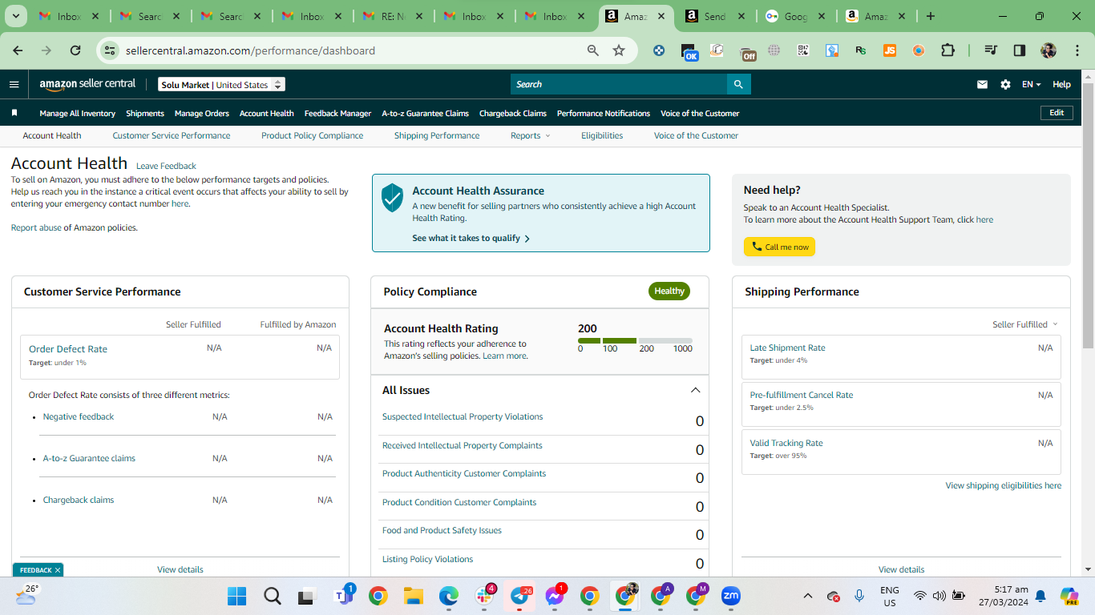This screenshot has height=615, width=1095.
Task: Open the Chrome Extensions puzzle icon
Action: pos(948,50)
